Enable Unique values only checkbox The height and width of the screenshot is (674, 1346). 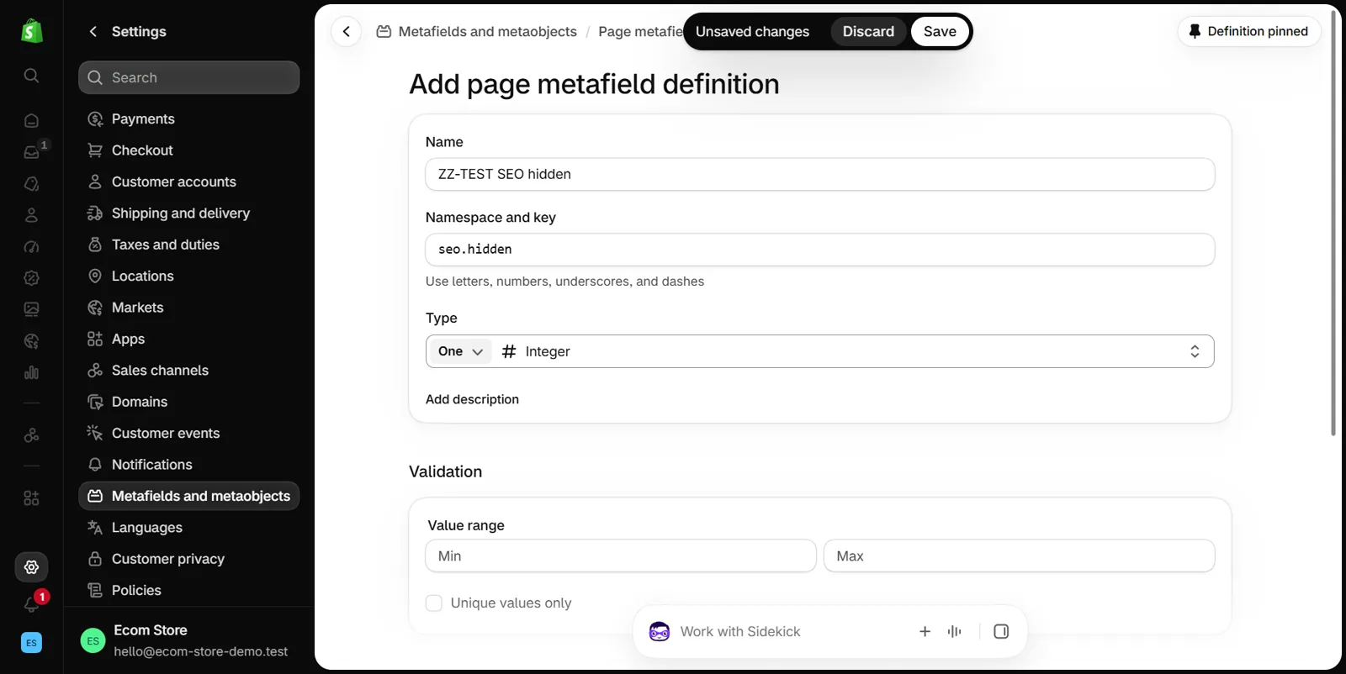[x=434, y=603]
